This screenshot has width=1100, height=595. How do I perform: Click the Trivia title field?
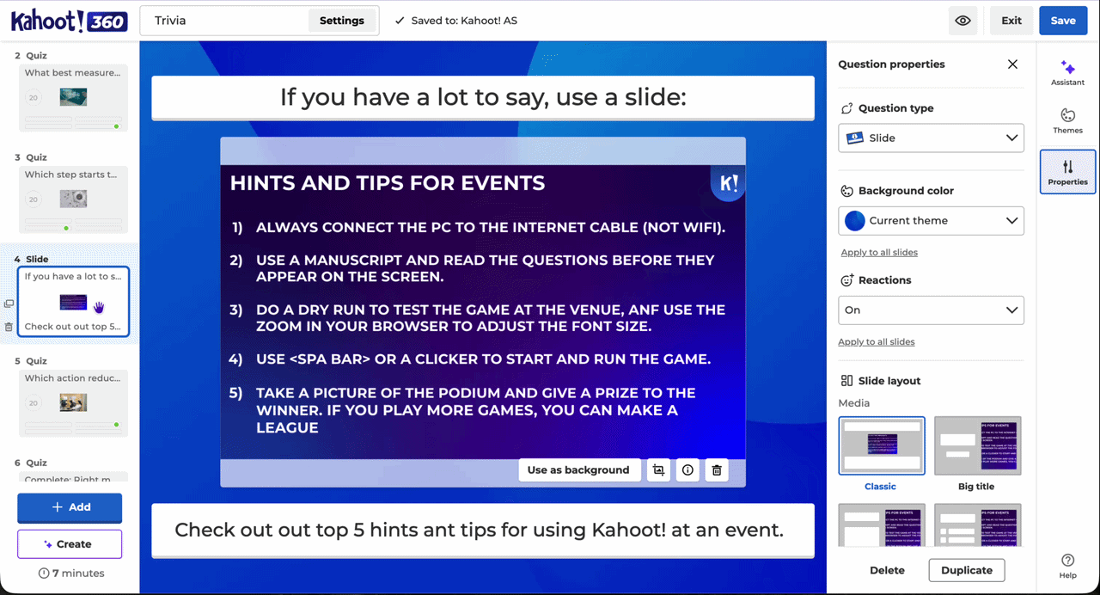coord(223,21)
